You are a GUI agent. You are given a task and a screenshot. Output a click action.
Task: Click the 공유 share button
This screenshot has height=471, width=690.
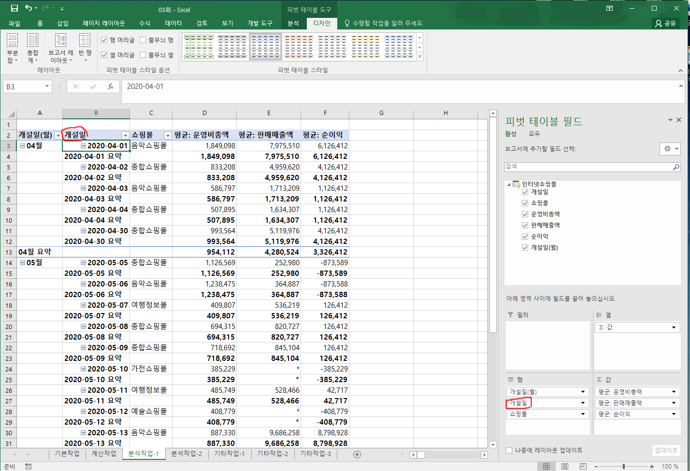665,23
